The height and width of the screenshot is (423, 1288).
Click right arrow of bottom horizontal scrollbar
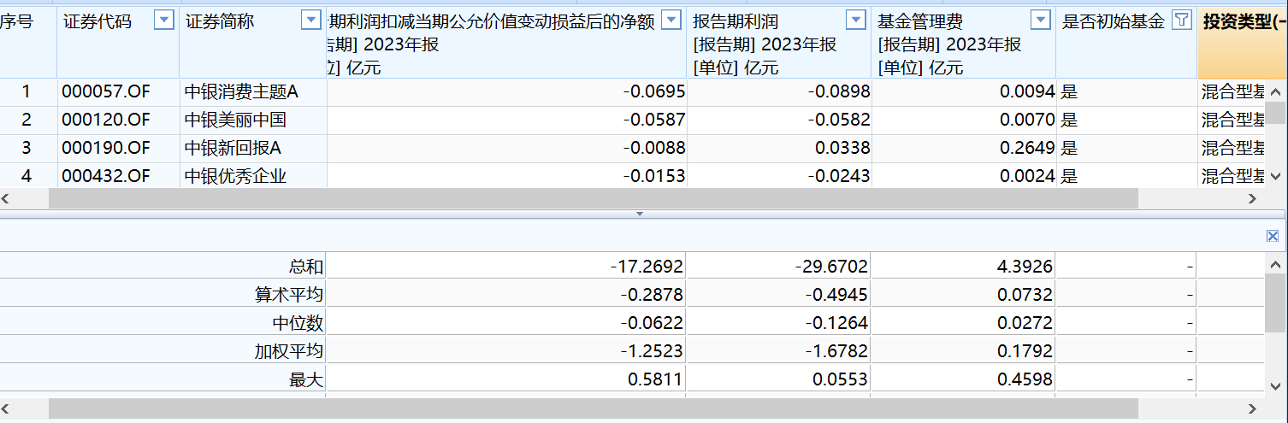tap(1252, 409)
